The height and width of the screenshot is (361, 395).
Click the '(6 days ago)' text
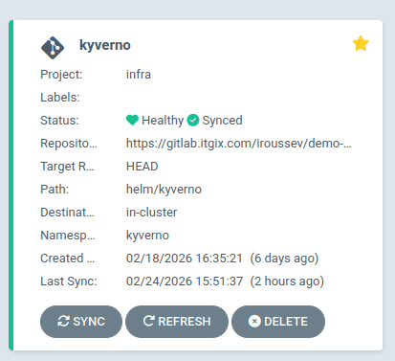pyautogui.click(x=284, y=259)
